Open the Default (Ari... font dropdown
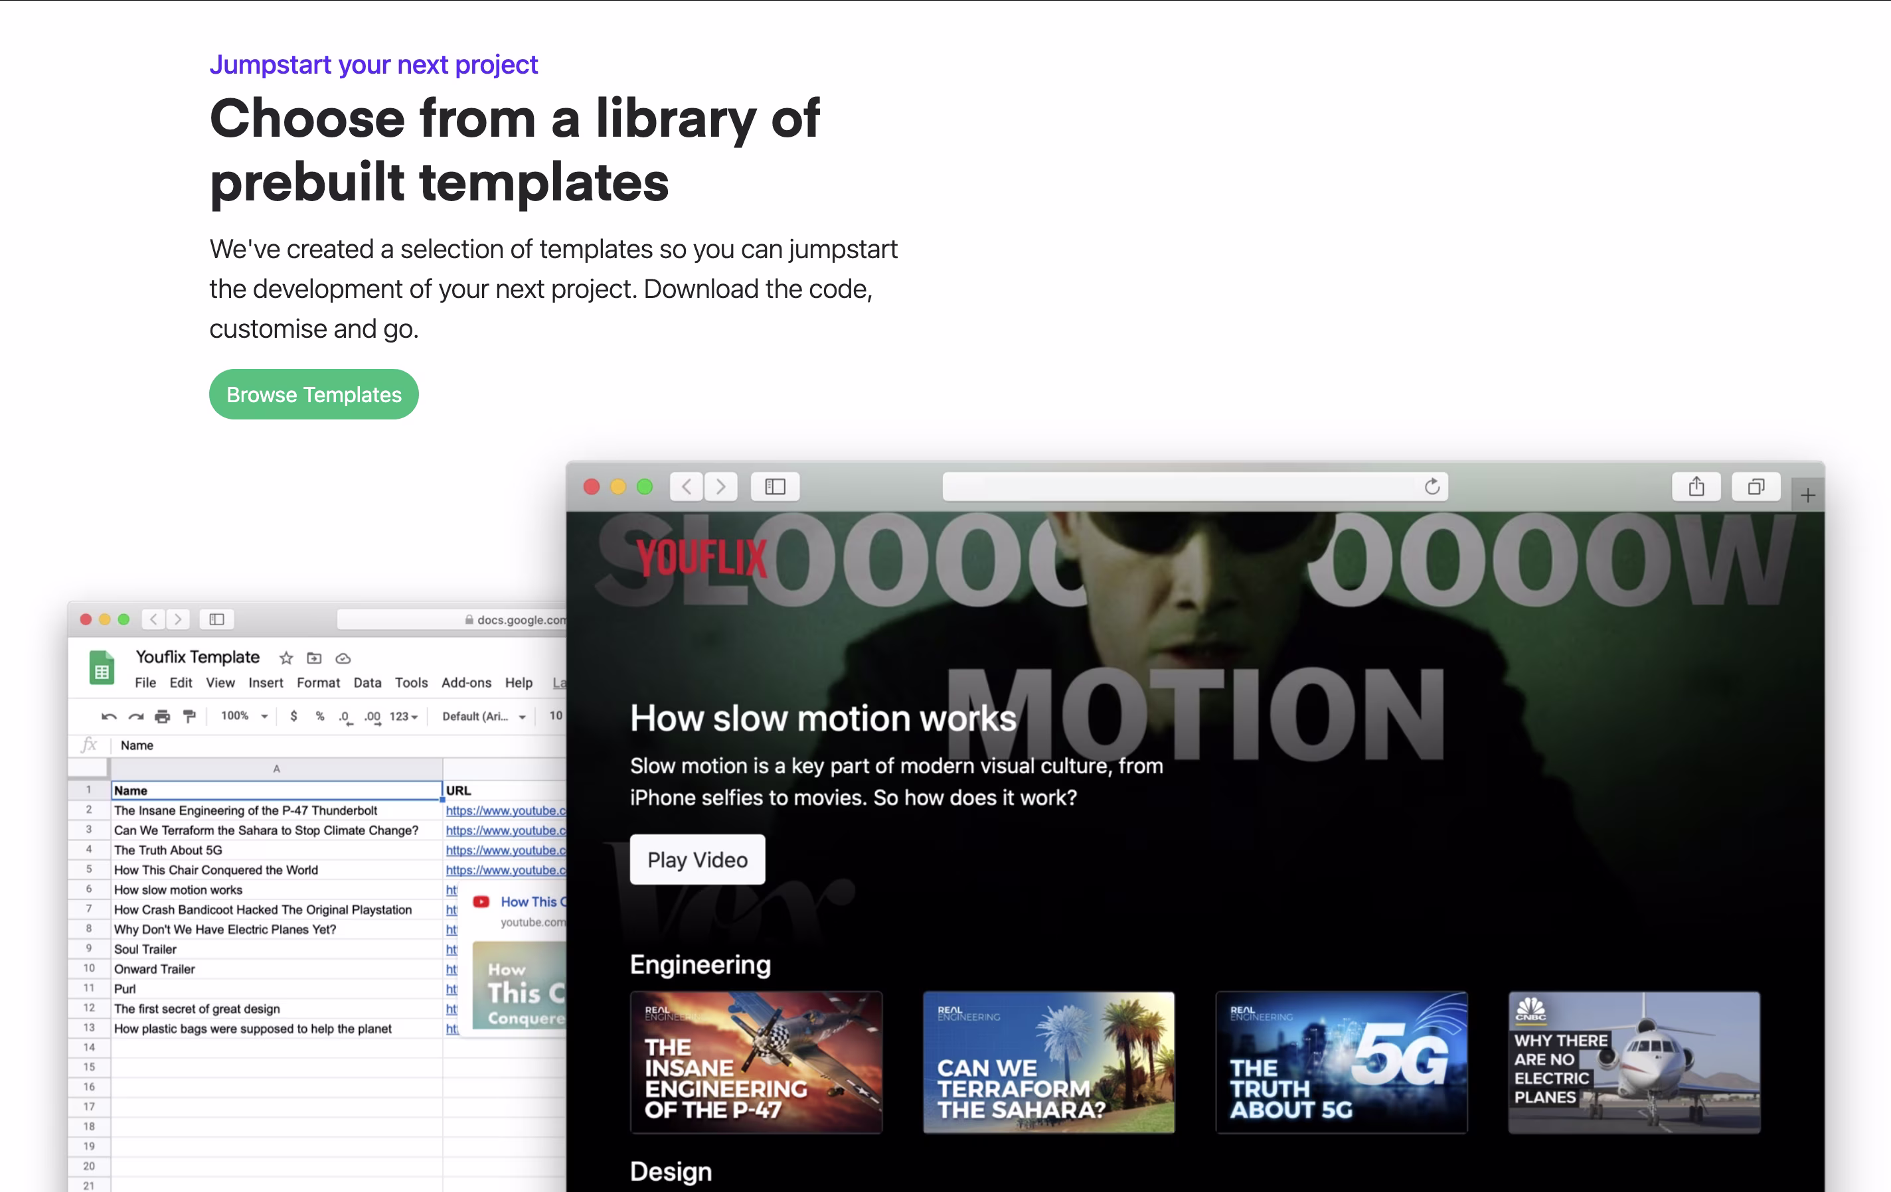The image size is (1891, 1192). click(x=484, y=715)
